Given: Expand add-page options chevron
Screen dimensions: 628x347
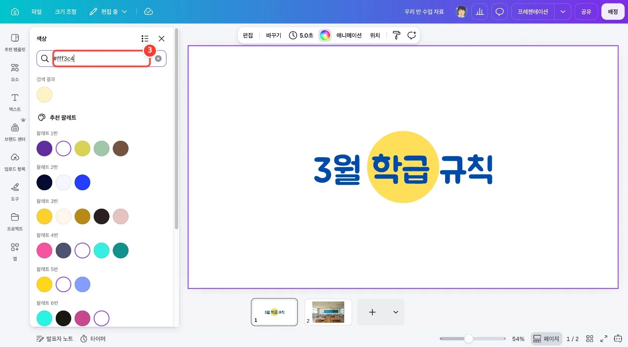Looking at the screenshot, I should [396, 312].
